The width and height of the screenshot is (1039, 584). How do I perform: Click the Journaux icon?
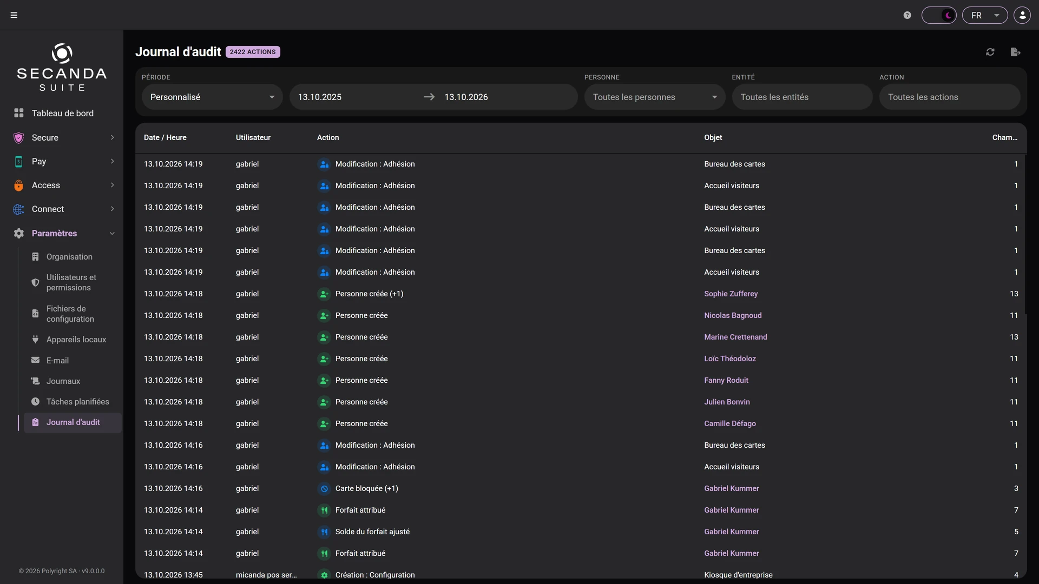point(35,381)
